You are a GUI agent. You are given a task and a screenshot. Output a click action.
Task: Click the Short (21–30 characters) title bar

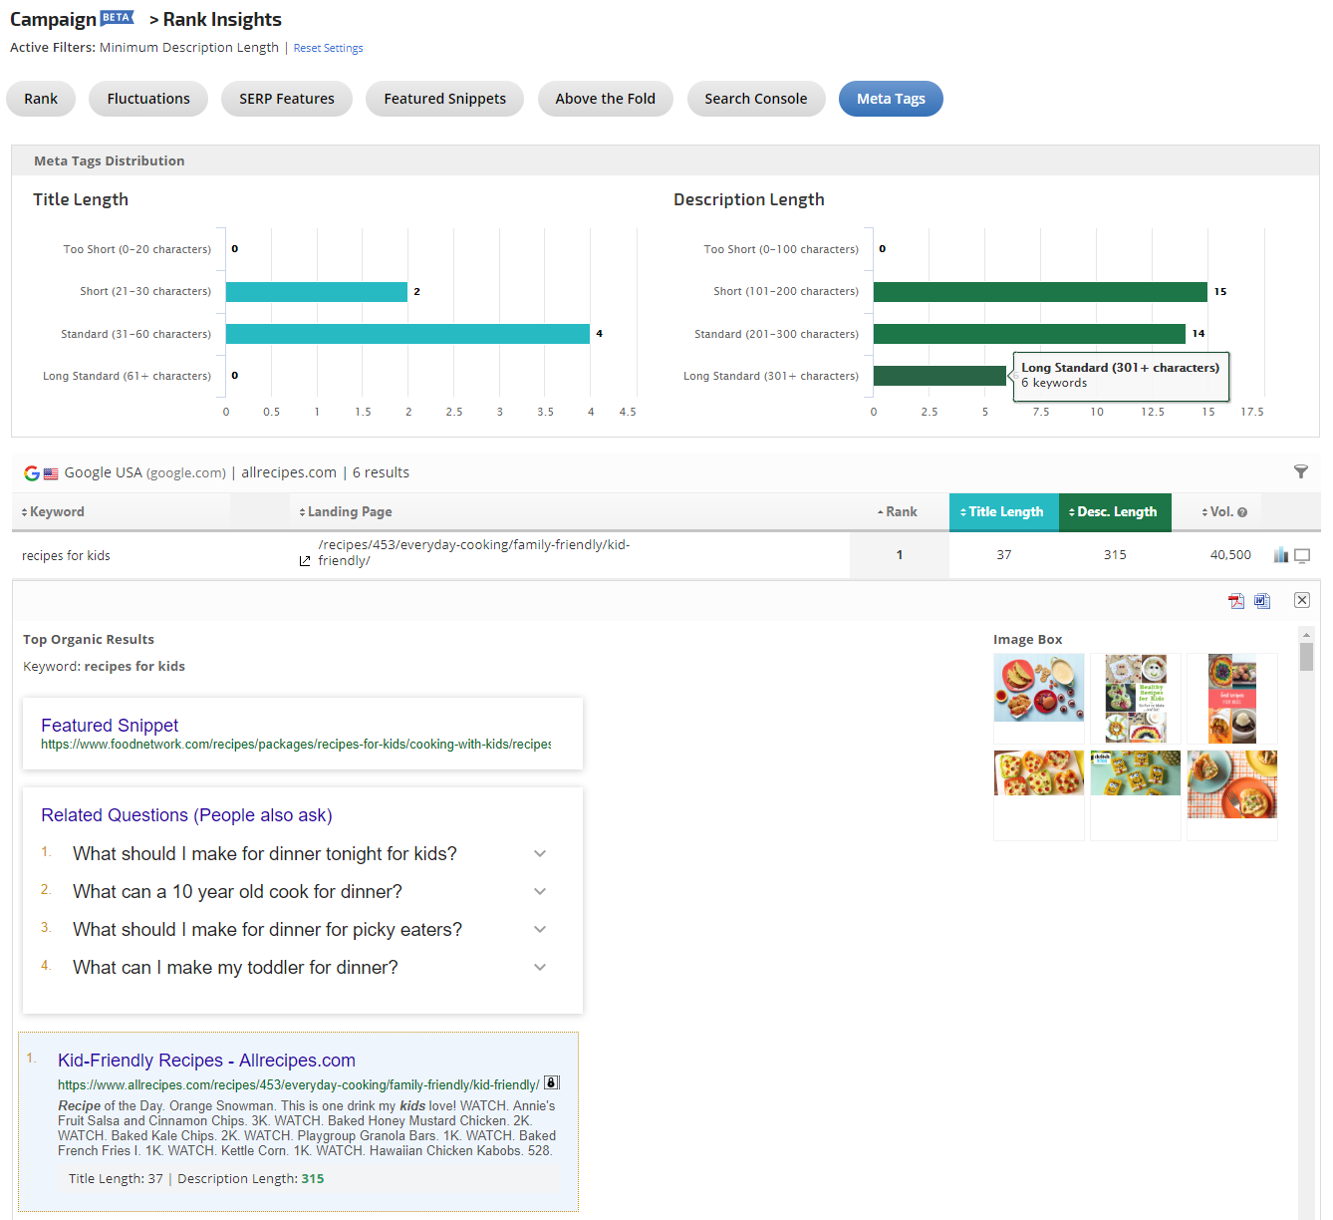point(317,292)
